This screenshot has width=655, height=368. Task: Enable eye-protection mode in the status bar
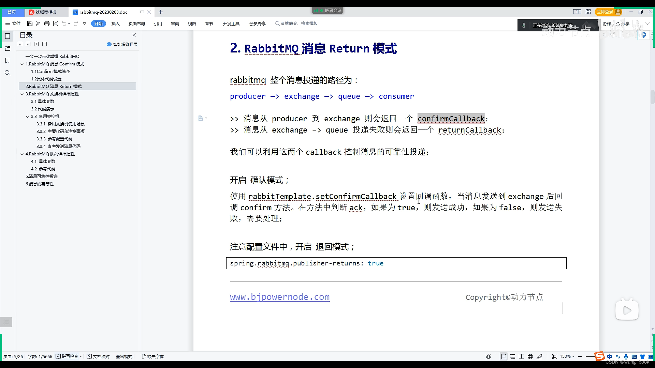coord(488,356)
